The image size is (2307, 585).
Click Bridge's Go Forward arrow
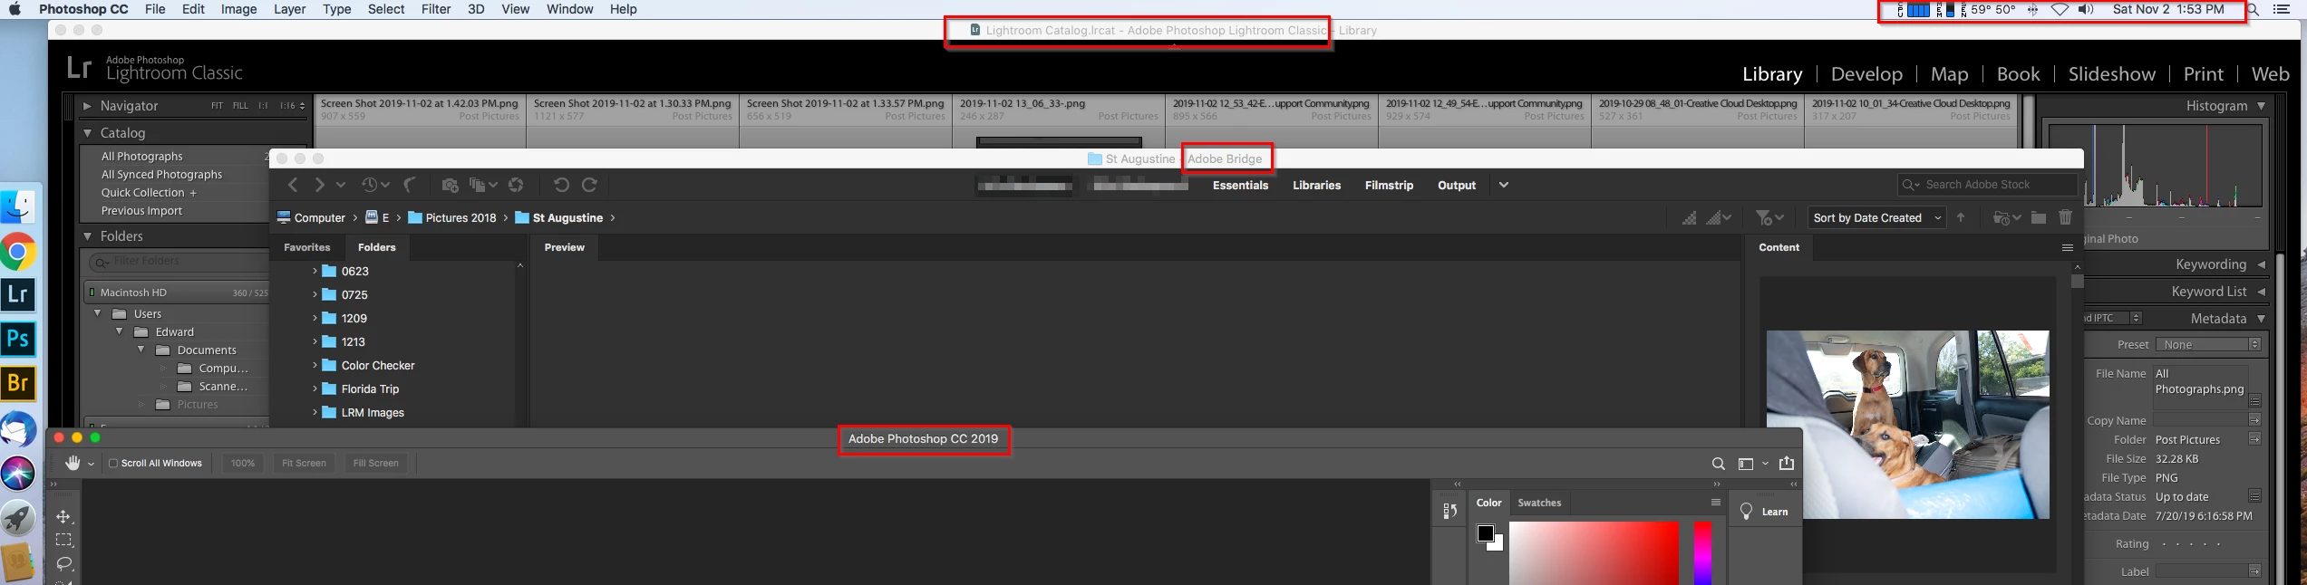(x=319, y=185)
